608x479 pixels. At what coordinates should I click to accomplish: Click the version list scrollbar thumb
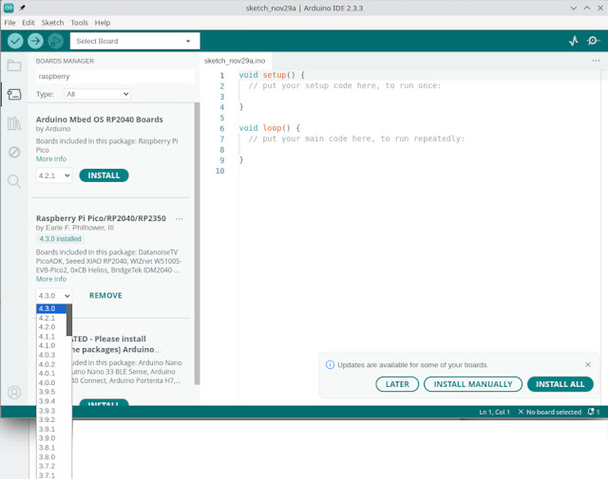[69, 320]
